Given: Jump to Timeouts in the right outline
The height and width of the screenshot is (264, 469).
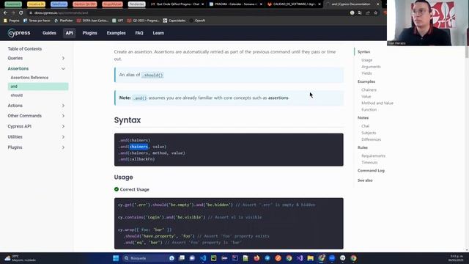Looking at the screenshot, I should tap(369, 163).
